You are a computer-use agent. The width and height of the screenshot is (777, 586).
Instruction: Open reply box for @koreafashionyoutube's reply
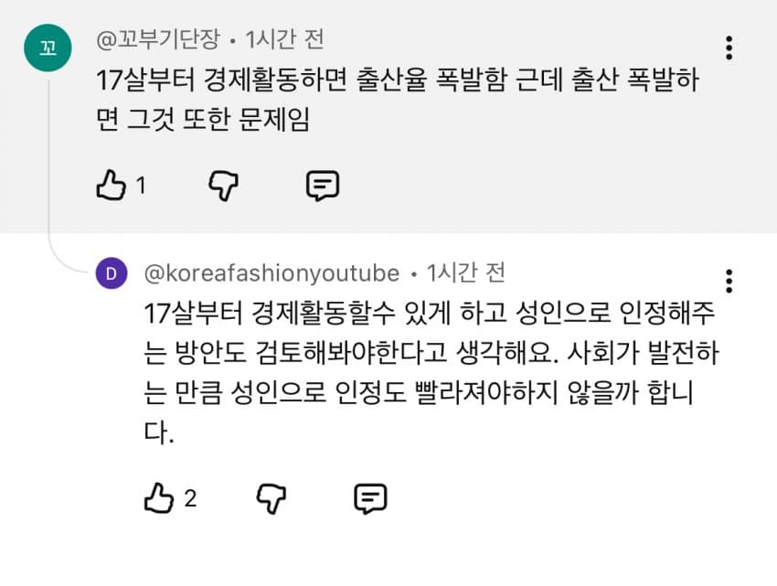click(x=370, y=498)
